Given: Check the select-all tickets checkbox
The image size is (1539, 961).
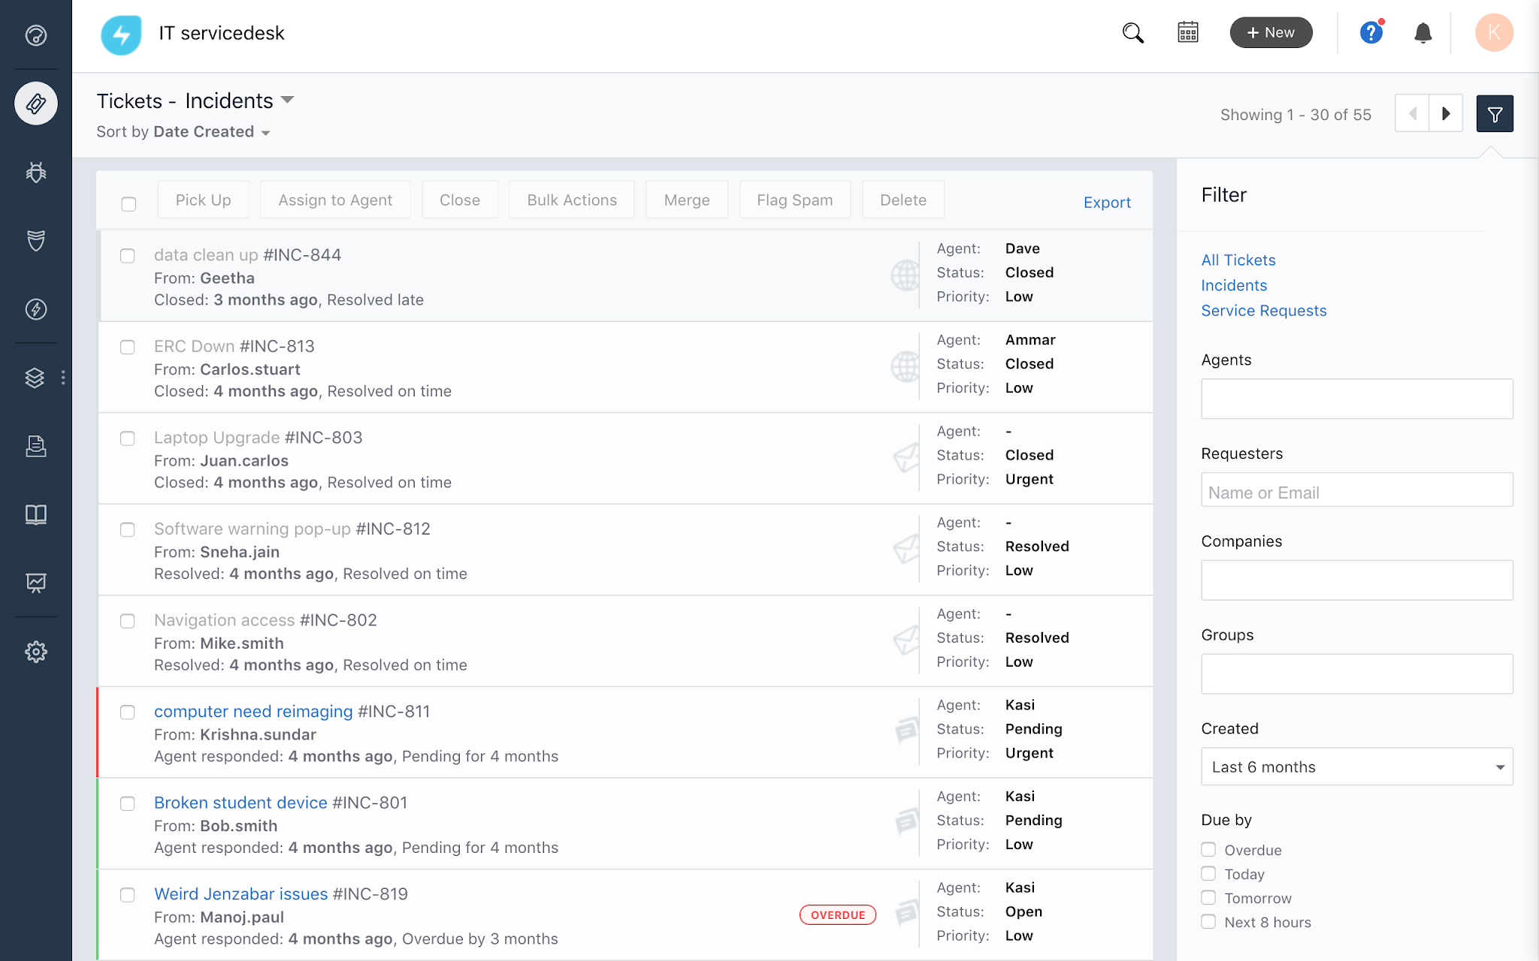Looking at the screenshot, I should [129, 203].
